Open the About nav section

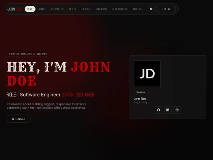[42, 9]
